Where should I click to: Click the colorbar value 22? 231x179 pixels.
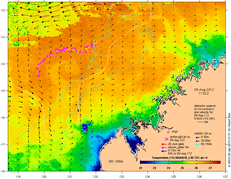[x=140, y=168]
